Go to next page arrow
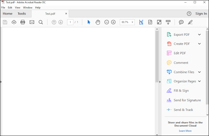The height and width of the screenshot is (136, 209). pyautogui.click(x=61, y=22)
